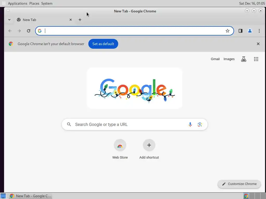Open the Chrome profile avatar icon

coord(250,31)
